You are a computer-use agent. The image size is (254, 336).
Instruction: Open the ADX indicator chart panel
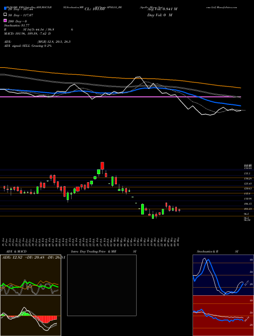click(x=30, y=275)
